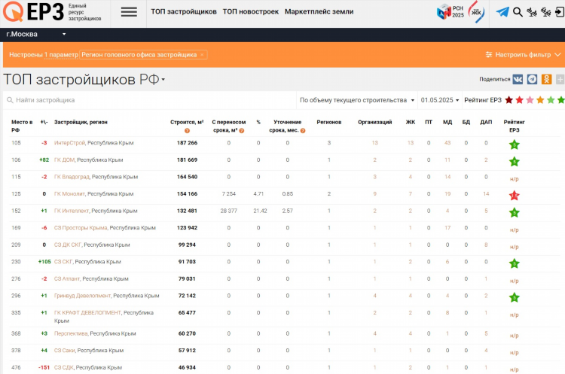Open more sharing options plus icon
The height and width of the screenshot is (374, 565).
560,79
